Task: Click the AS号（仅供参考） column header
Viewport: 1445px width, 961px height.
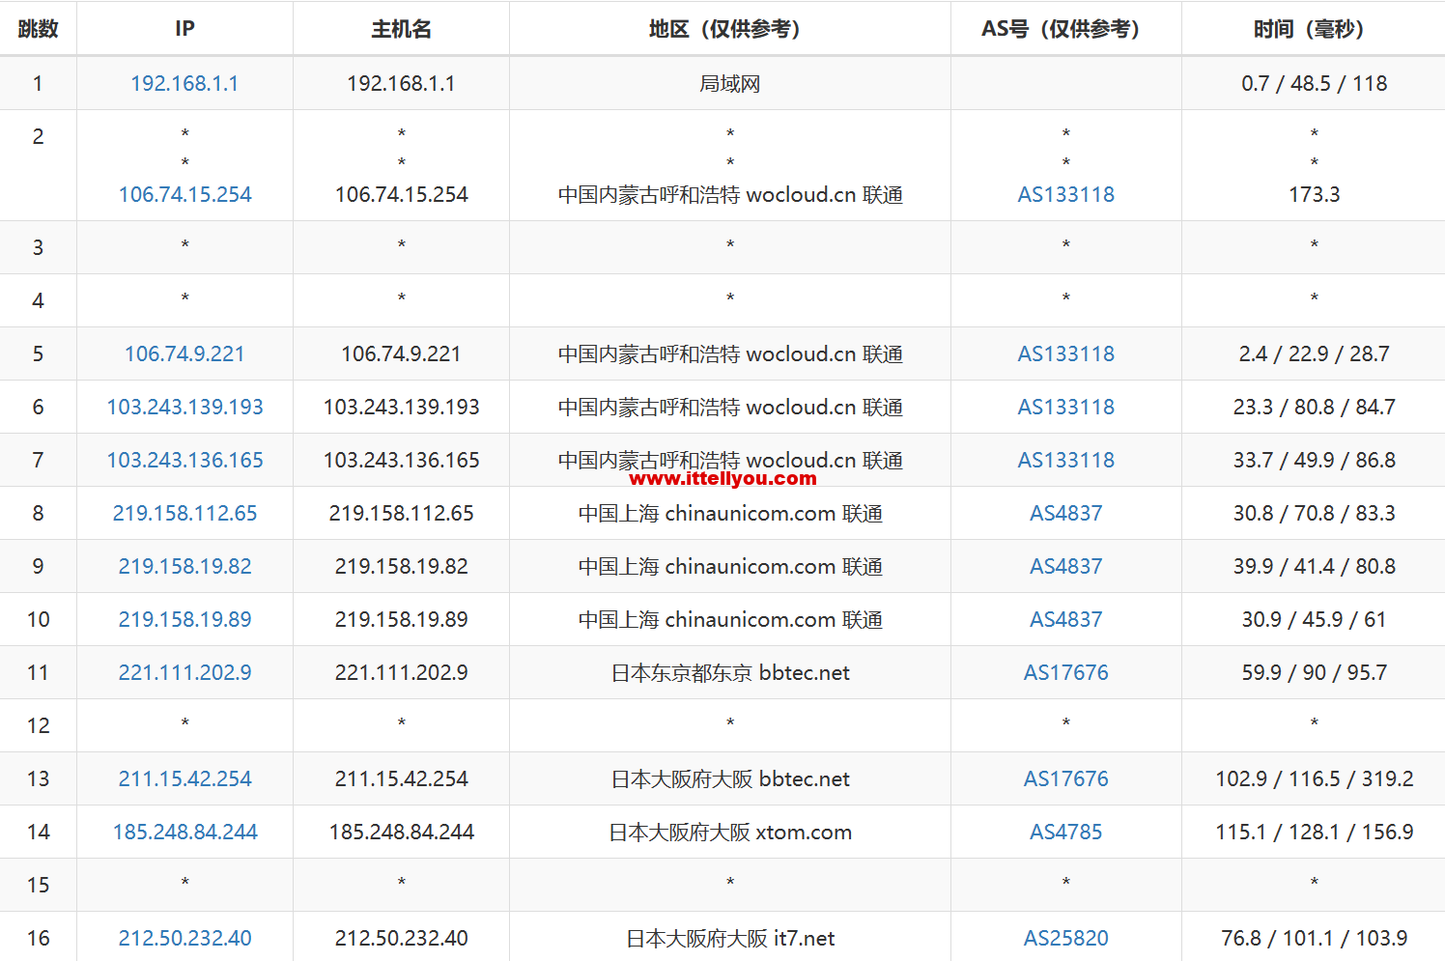Action: click(1065, 29)
